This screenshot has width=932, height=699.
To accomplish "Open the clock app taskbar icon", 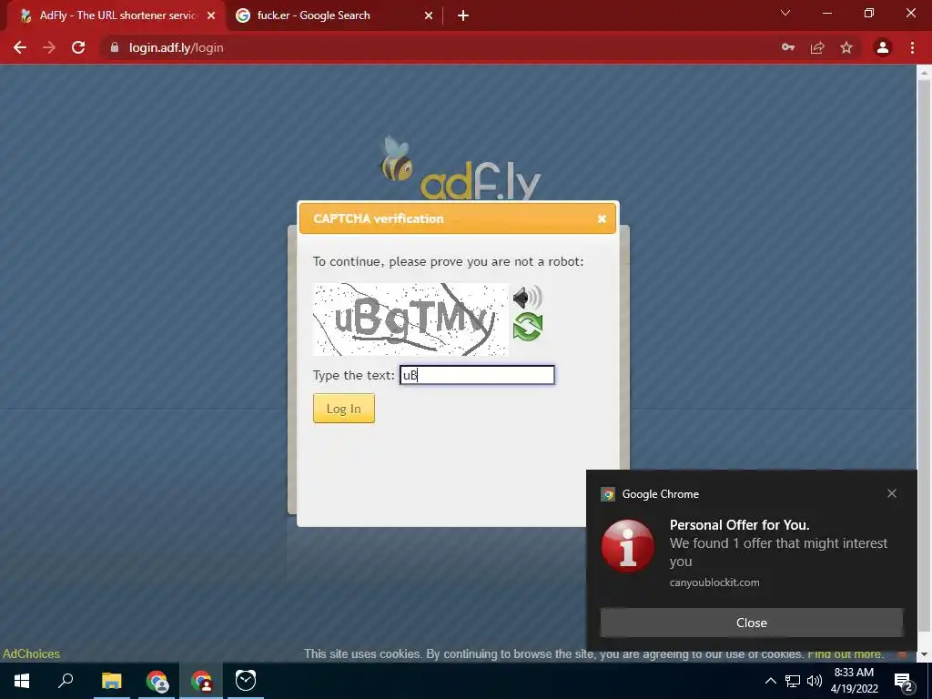I will (246, 681).
